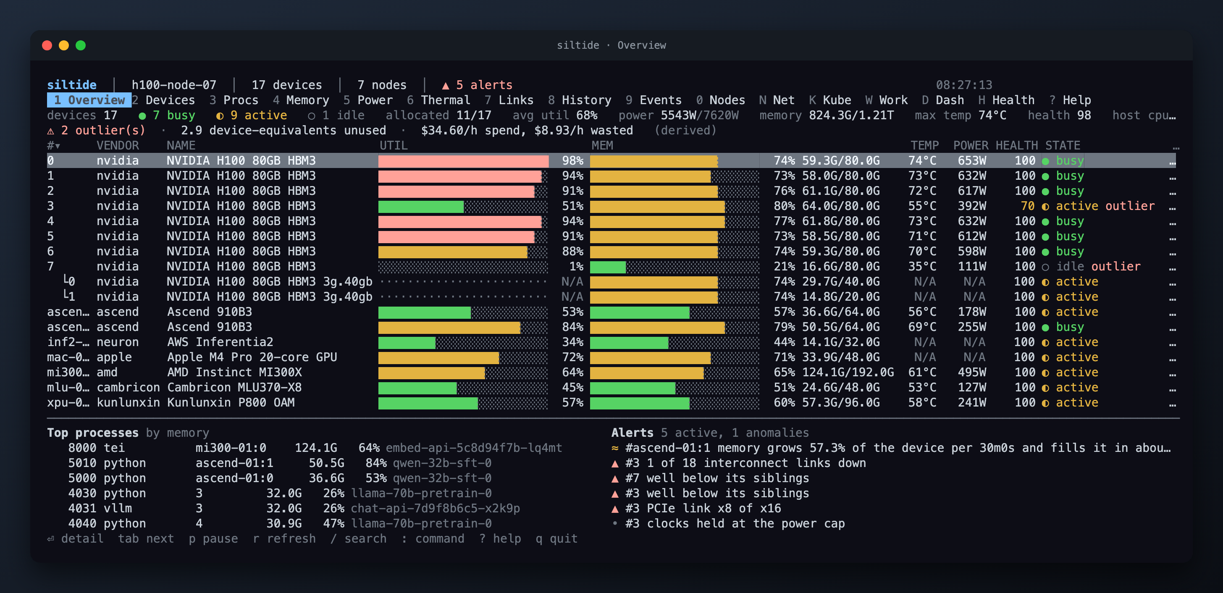
Task: Click triangle icon on interconnect links down alert
Action: point(615,463)
